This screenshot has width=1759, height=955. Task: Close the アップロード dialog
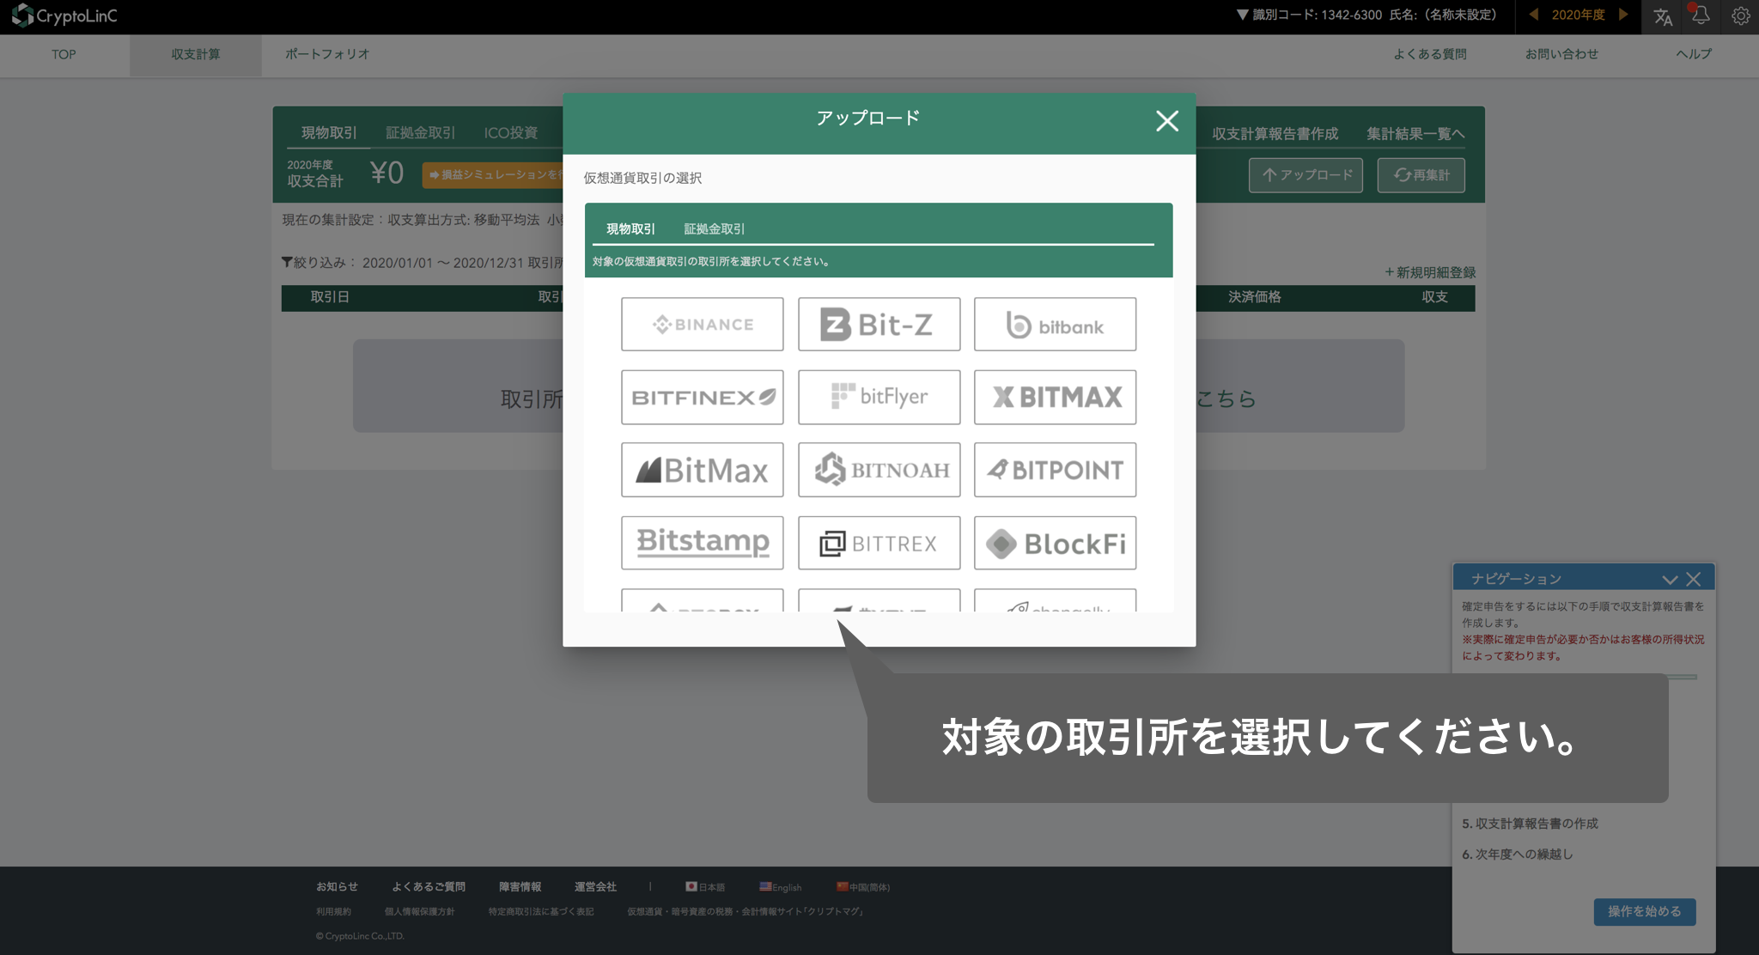click(x=1166, y=121)
